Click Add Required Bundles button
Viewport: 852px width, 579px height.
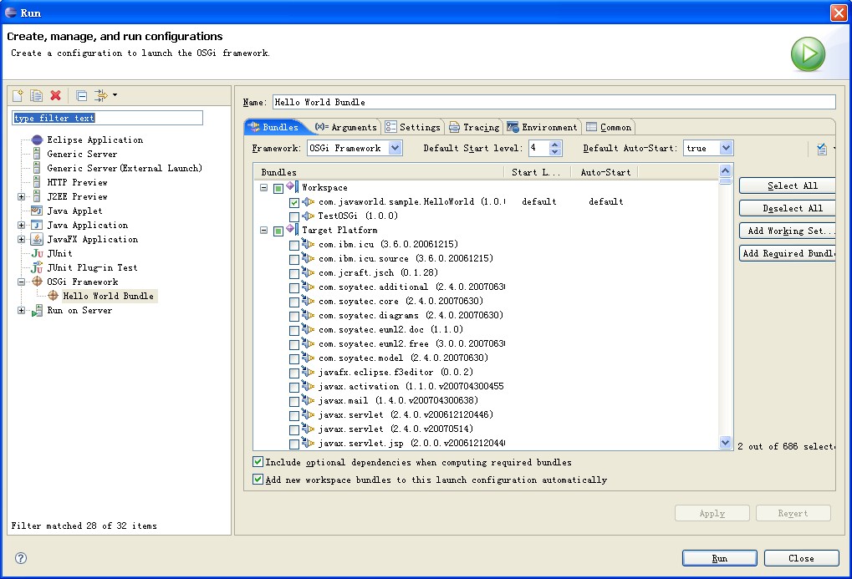pyautogui.click(x=788, y=253)
